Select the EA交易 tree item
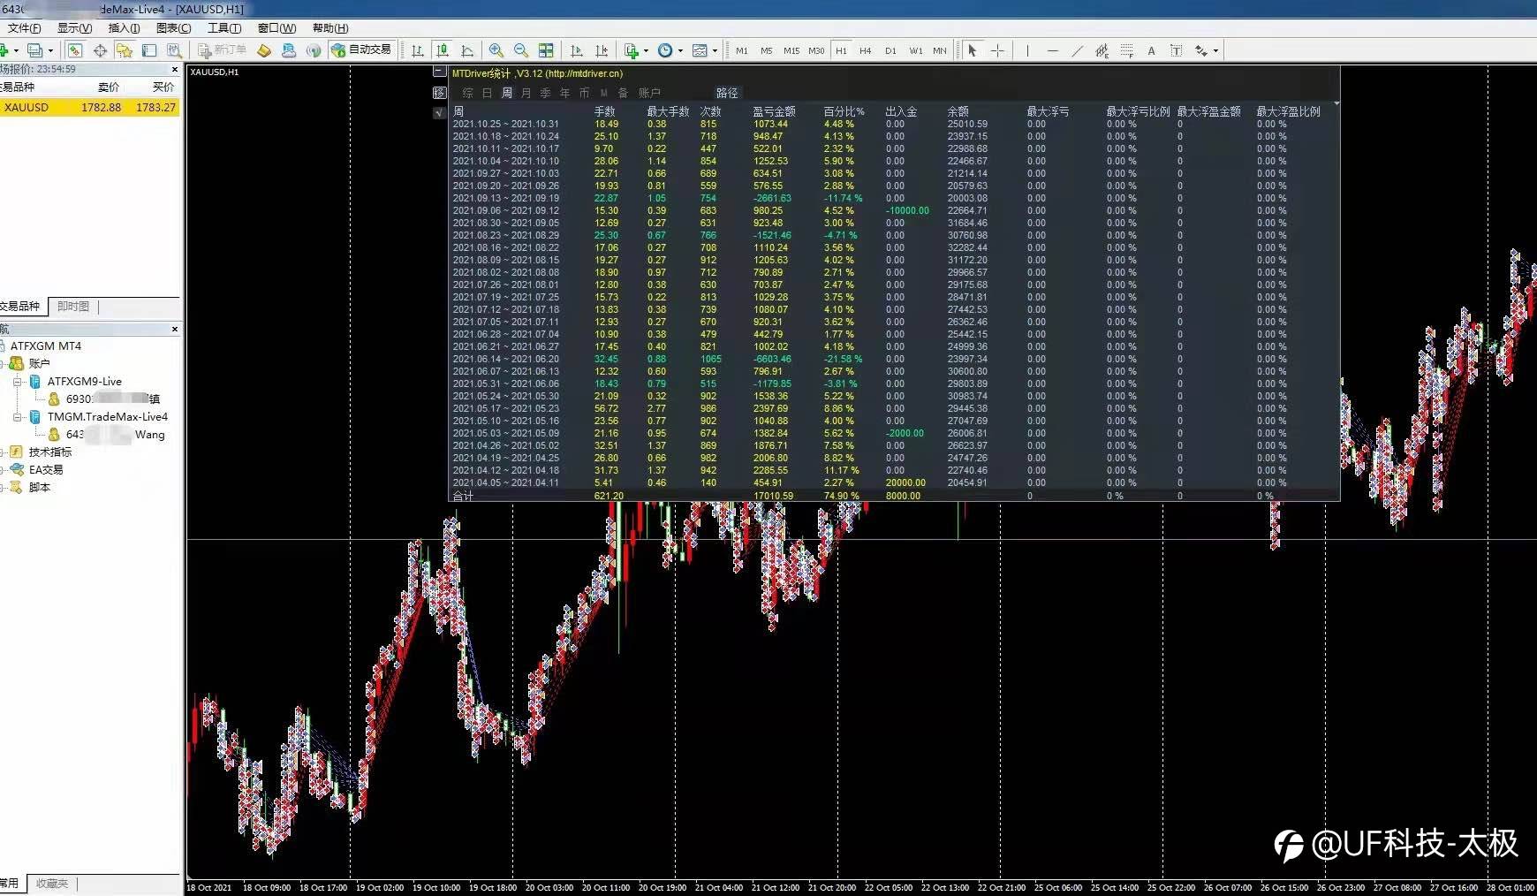 46,470
